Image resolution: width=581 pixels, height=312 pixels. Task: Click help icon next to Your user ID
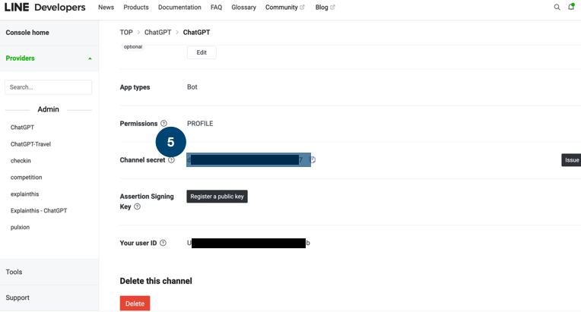pos(163,243)
